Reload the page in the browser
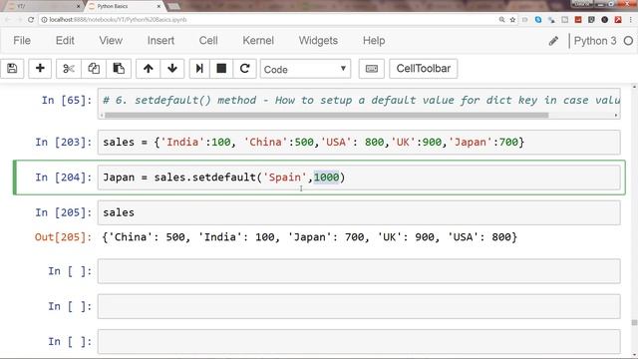Image resolution: width=638 pixels, height=359 pixels. tap(31, 20)
